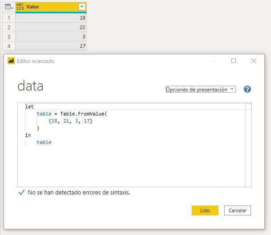The height and width of the screenshot is (235, 271).
Task: Select the cell with value 17
Action: [x=51, y=46]
